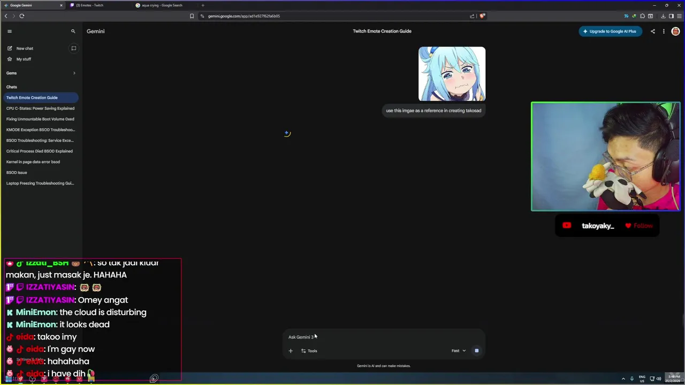Click the takoyaky_ channel name

[x=598, y=226]
